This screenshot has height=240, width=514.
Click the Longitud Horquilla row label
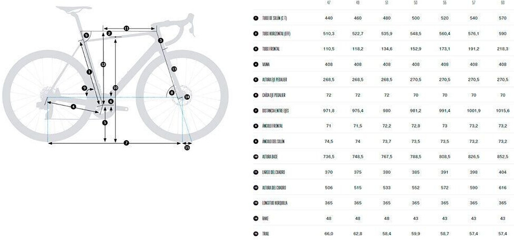275,203
